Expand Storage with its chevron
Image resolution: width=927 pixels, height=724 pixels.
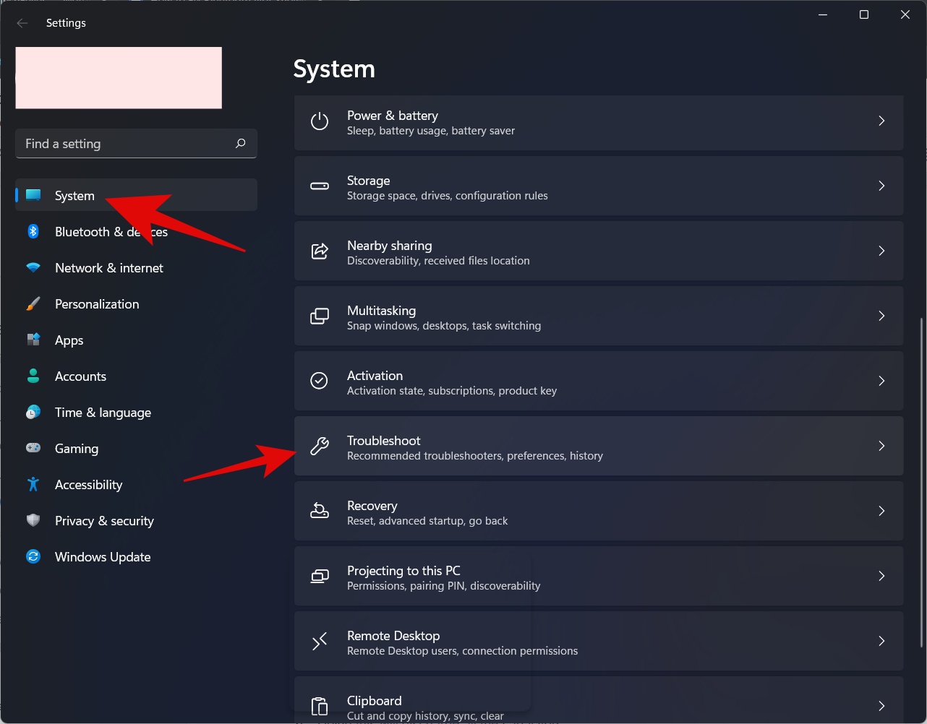point(881,186)
